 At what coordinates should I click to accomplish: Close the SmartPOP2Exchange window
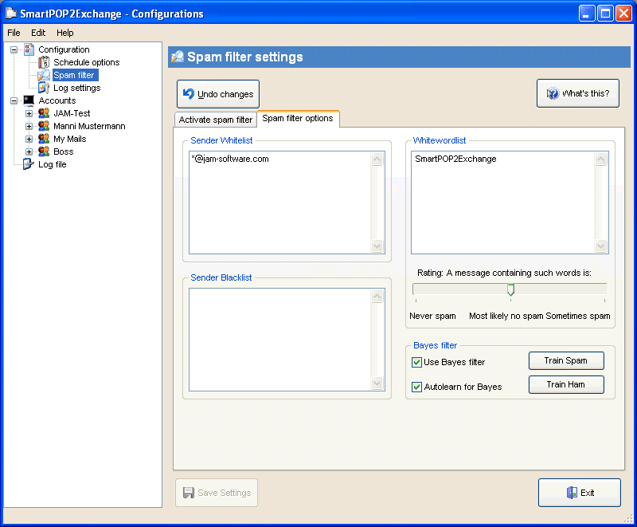[x=623, y=14]
